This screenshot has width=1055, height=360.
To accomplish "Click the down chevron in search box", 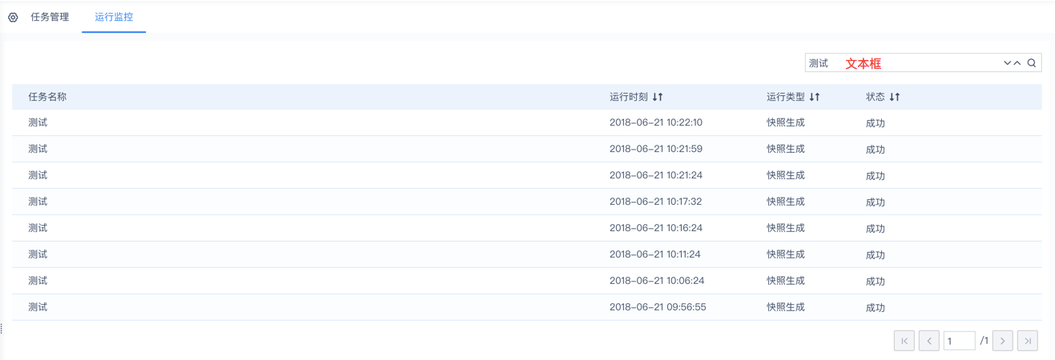I will click(x=1007, y=63).
